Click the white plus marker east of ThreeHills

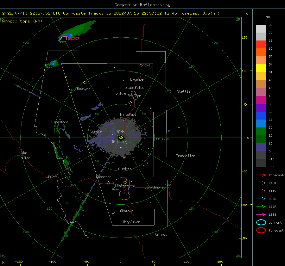[179, 127]
